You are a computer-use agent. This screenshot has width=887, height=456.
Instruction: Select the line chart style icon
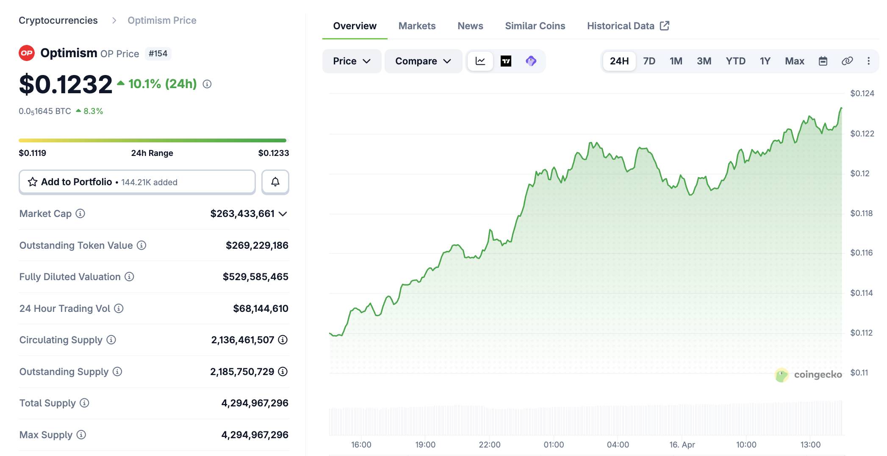point(481,61)
